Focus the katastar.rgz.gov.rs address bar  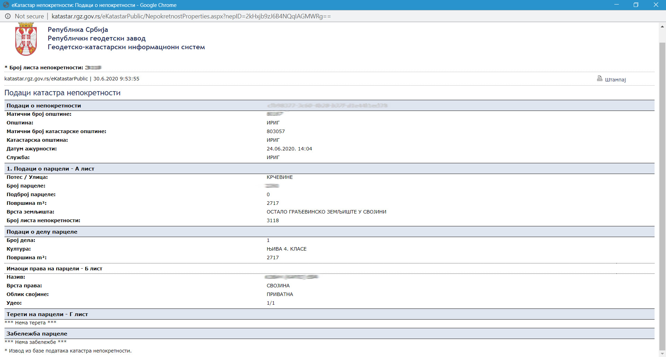pyautogui.click(x=191, y=16)
